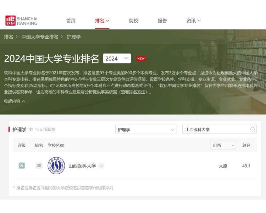This screenshot has height=213, width=266.
Task: Open the 山西 province filter dropdown
Action: [223, 145]
